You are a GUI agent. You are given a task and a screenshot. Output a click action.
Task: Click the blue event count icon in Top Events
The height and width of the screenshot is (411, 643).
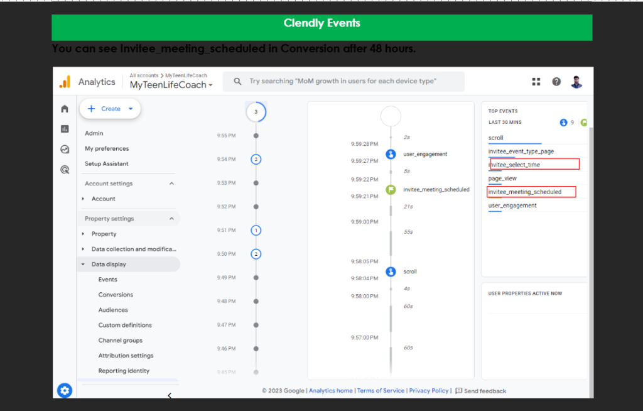point(563,123)
